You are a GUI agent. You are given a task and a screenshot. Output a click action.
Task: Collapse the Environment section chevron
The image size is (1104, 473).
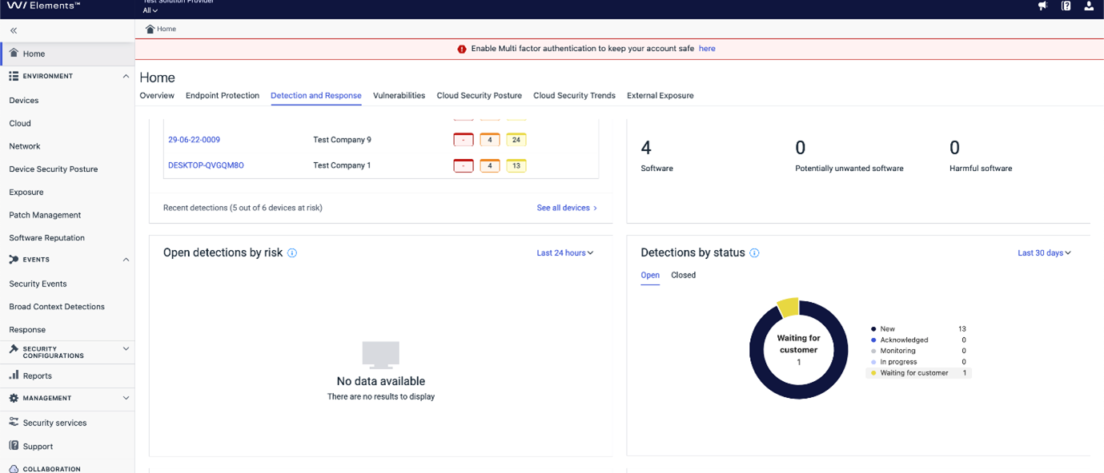click(x=126, y=77)
